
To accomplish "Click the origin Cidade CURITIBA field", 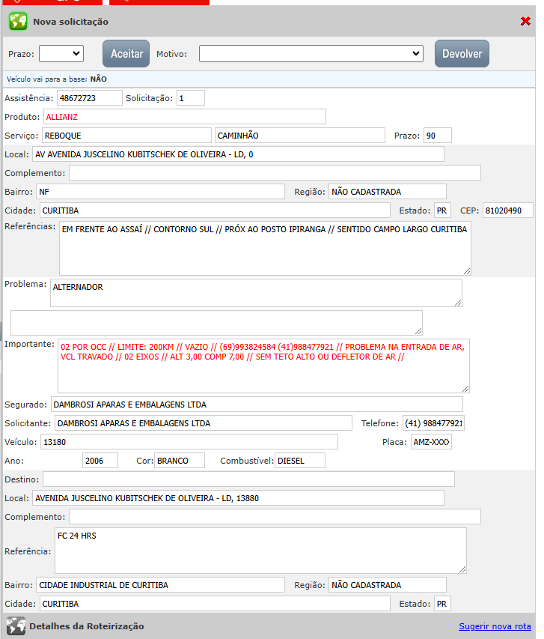I will (215, 211).
